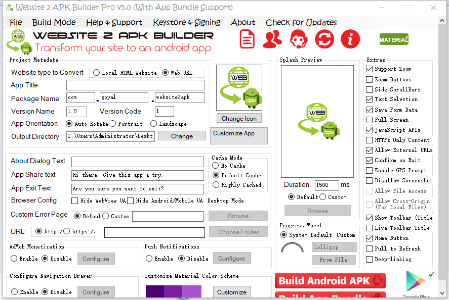Open the Check for Updates menu

tap(301, 23)
